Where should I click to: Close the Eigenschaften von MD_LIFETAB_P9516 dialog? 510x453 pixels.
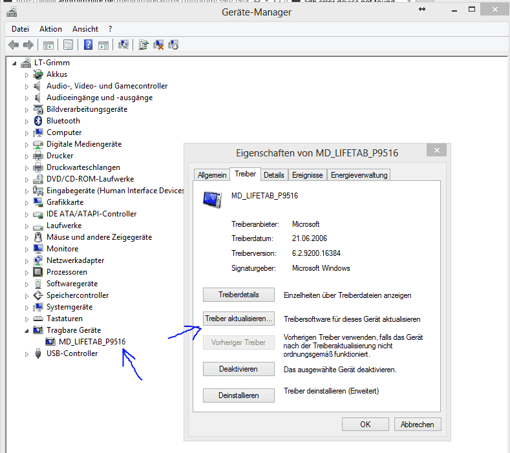pyautogui.click(x=436, y=150)
